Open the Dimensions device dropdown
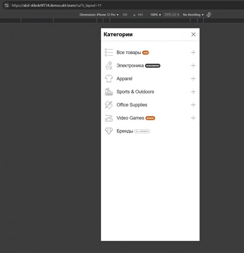This screenshot has height=253, width=244. [99, 15]
